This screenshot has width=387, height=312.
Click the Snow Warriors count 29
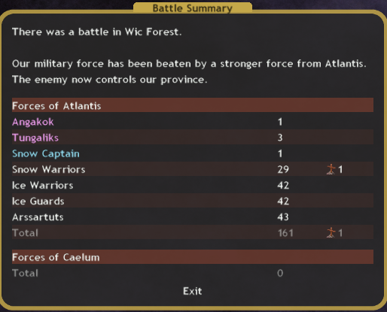tap(283, 170)
